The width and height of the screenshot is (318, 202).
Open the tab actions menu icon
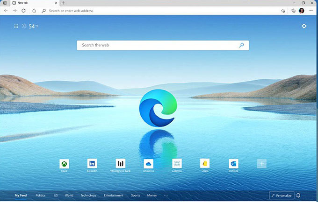5,3
